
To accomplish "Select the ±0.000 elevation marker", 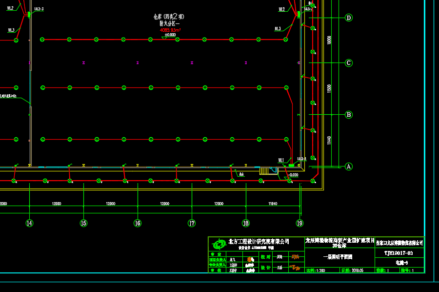I will pos(170,35).
